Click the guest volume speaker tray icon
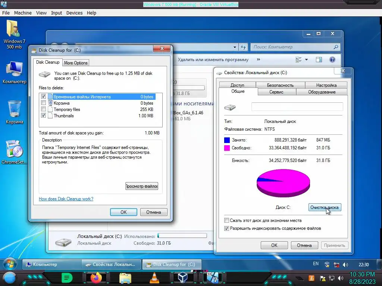Image resolution: width=382 pixels, height=286 pixels. 345,265
